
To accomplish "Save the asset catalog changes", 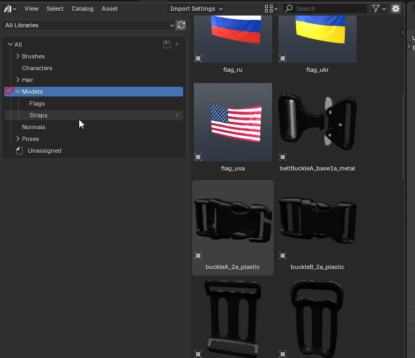I will pyautogui.click(x=167, y=44).
